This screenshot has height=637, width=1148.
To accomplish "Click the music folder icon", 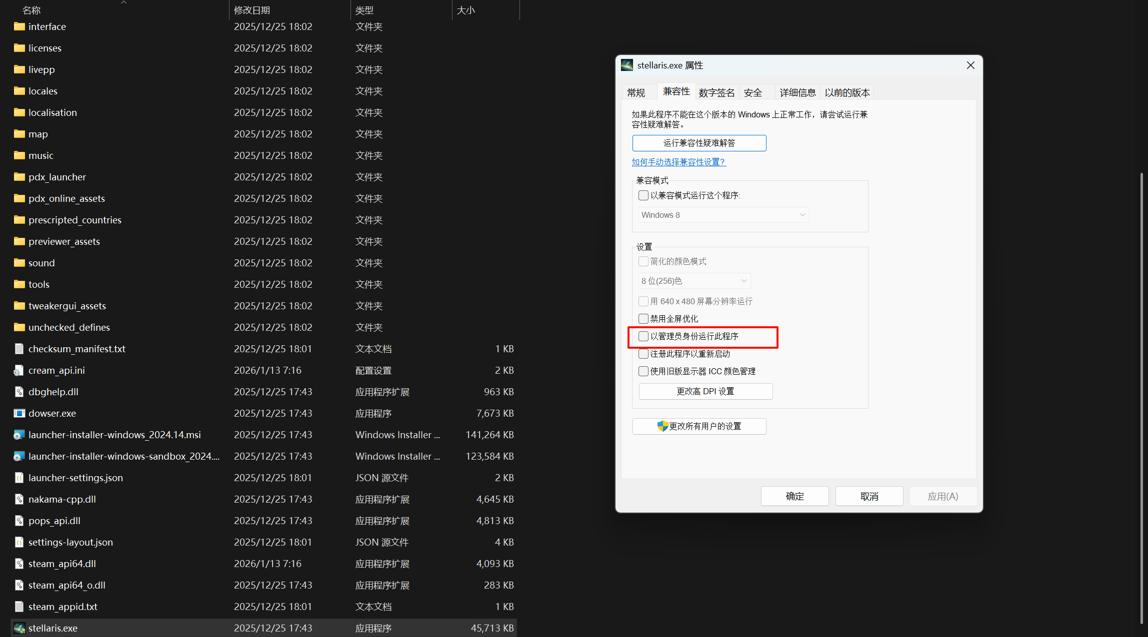I will [x=19, y=155].
